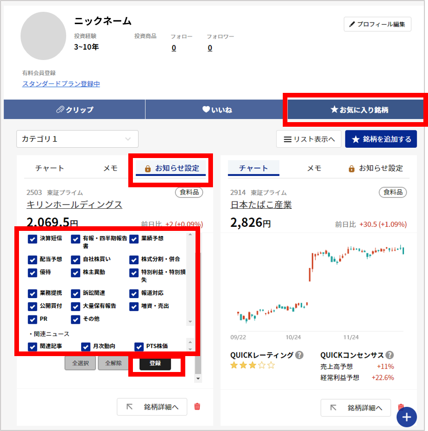
Task: Open the カテゴリ1 dropdown
Action: (77, 139)
